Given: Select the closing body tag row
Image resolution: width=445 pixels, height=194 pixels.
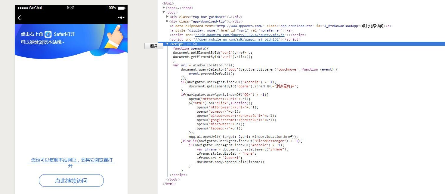Looking at the screenshot, I should (173, 179).
